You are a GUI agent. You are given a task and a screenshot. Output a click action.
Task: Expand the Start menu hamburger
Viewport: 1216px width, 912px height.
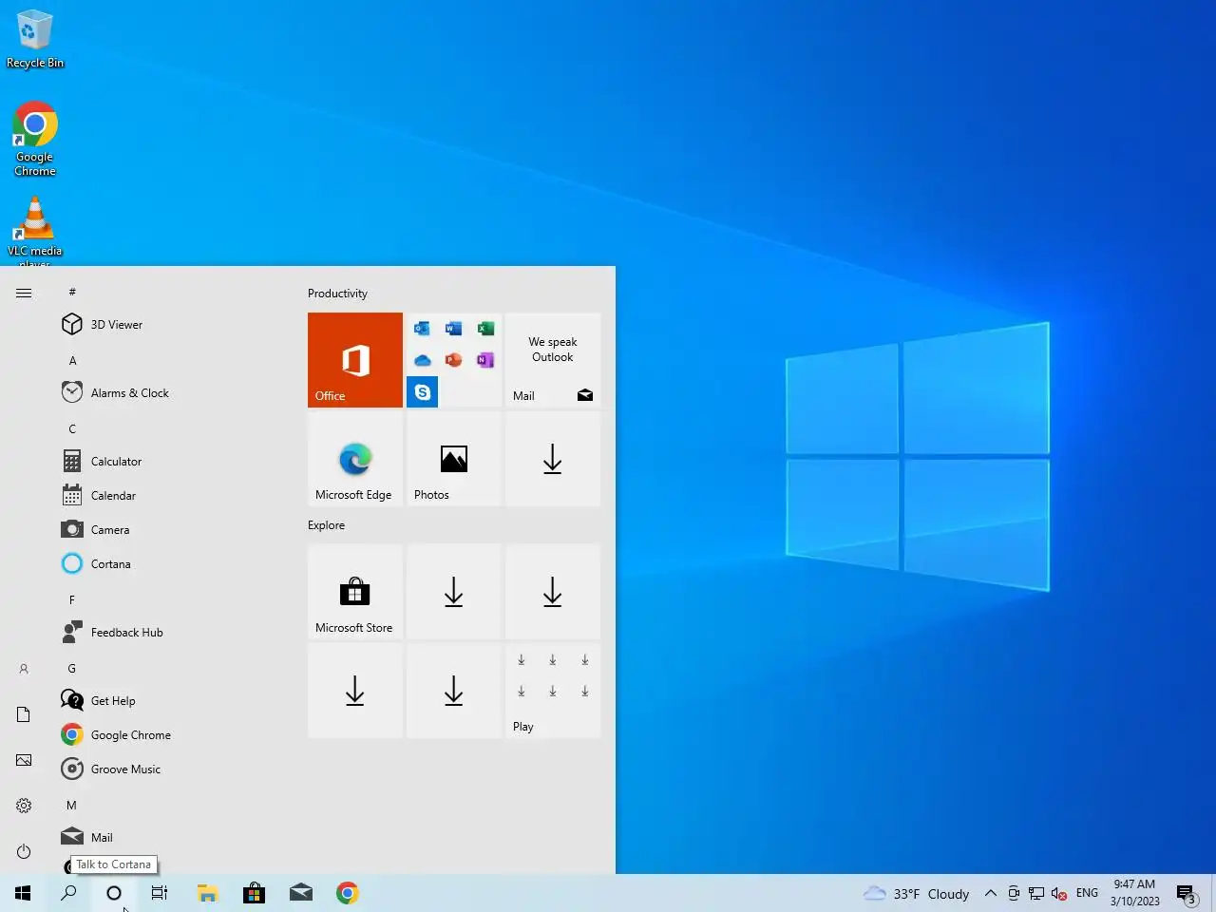24,293
